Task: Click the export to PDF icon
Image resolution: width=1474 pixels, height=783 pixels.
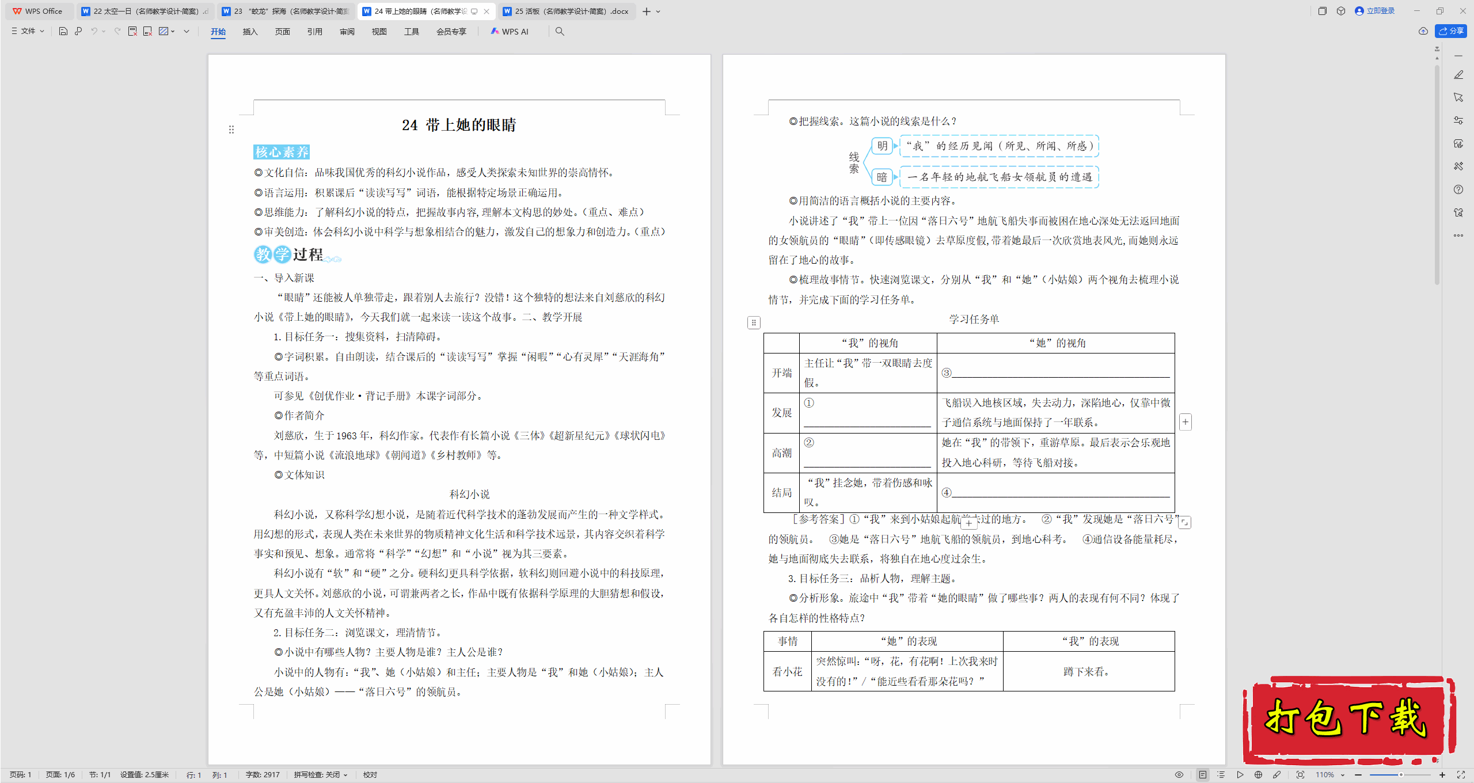Action: click(132, 32)
